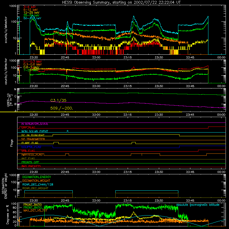This screenshot has width=229, height=229.
Task: Click the 'B' level label on GOES axis
Action: (15, 104)
